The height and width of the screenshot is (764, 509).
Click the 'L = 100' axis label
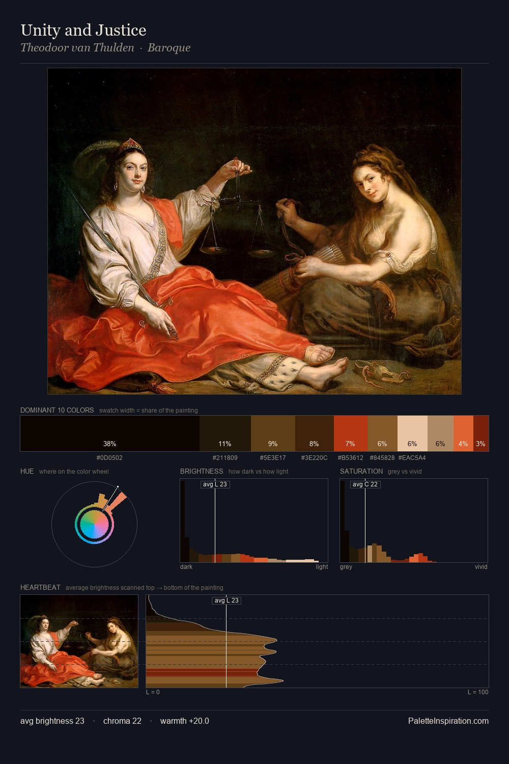click(478, 692)
